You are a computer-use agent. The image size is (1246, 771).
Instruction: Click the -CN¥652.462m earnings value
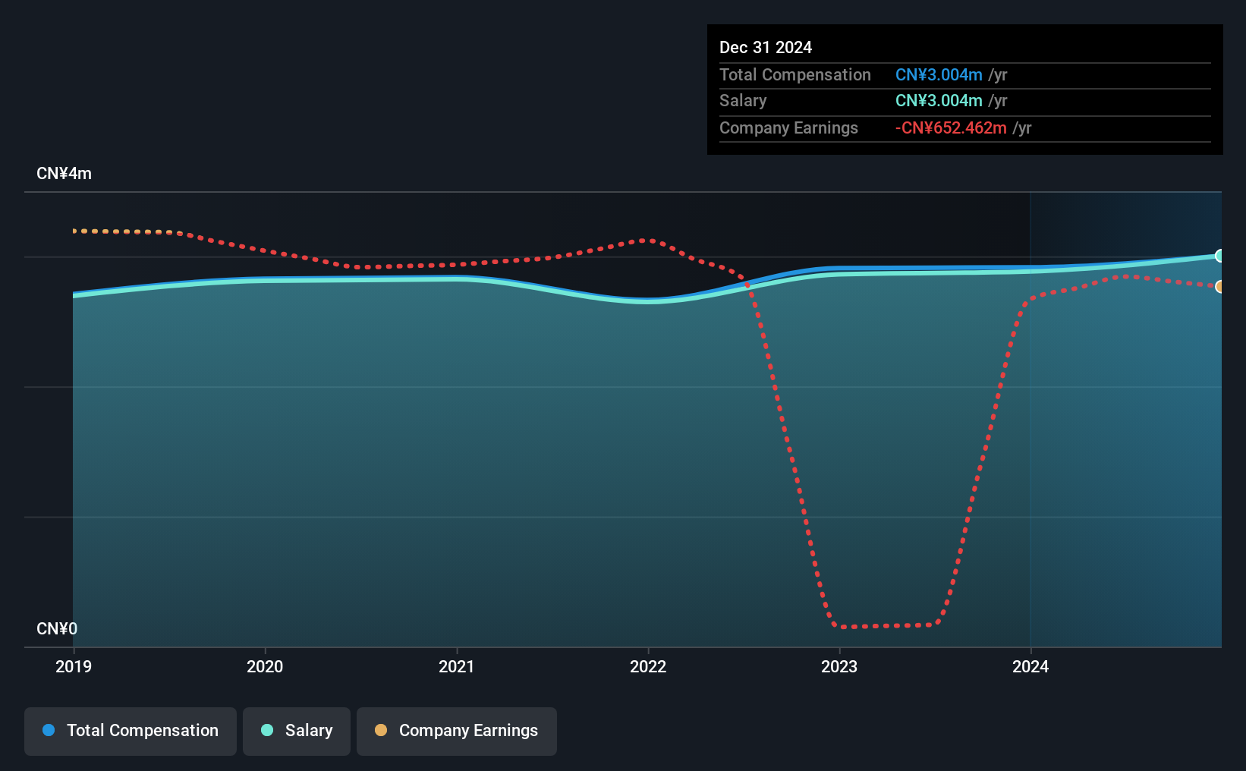point(951,128)
